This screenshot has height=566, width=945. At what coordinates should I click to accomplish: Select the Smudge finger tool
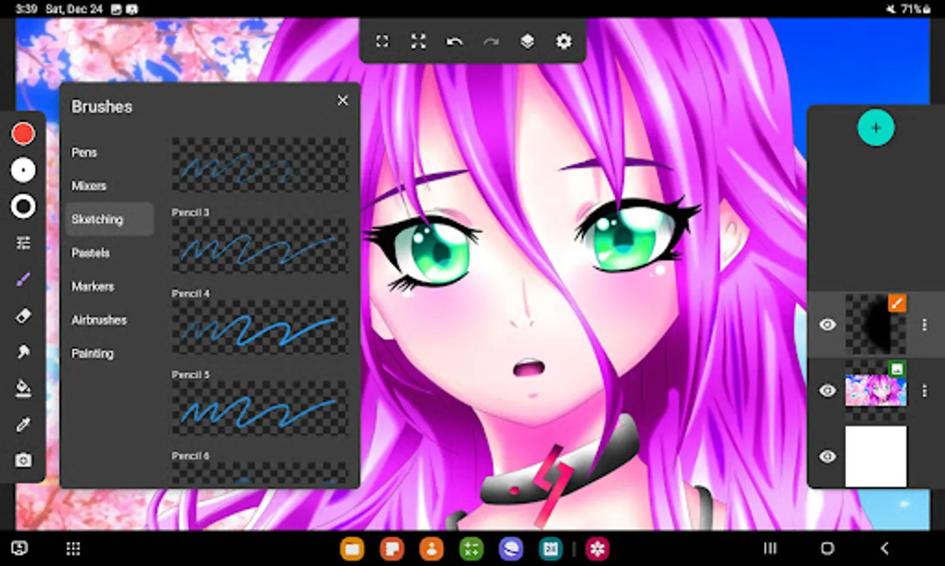point(23,352)
